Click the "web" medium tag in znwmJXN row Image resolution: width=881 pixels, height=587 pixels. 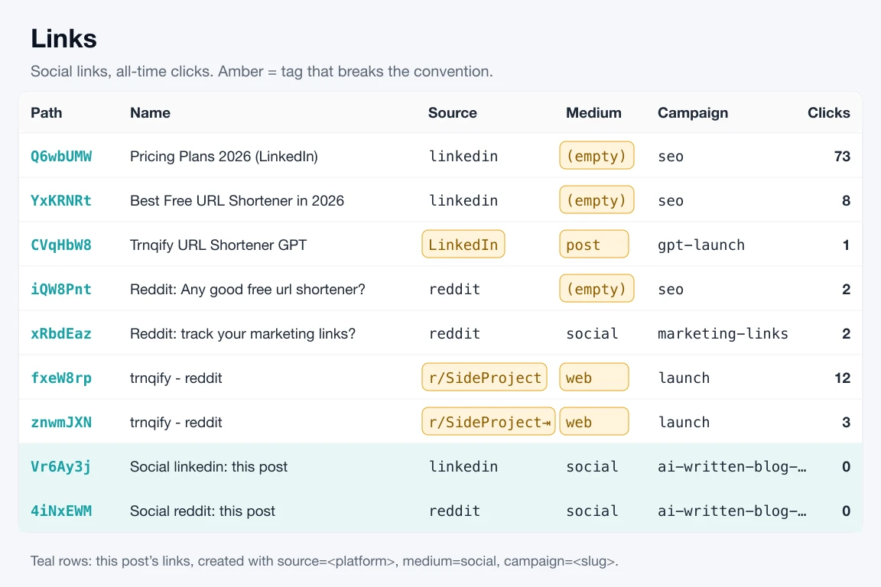[594, 422]
